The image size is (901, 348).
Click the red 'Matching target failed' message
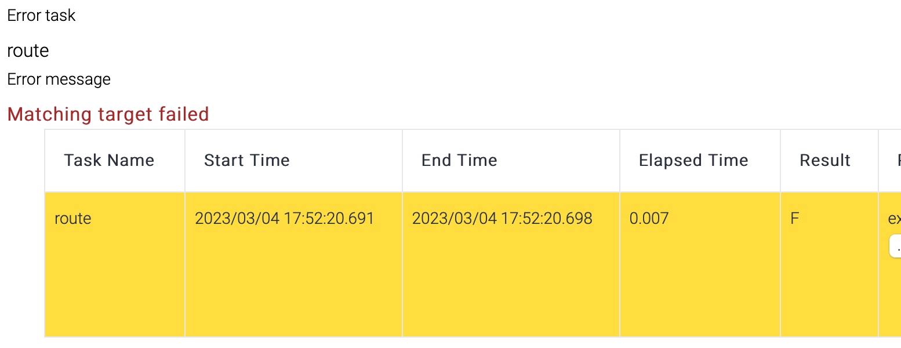108,114
